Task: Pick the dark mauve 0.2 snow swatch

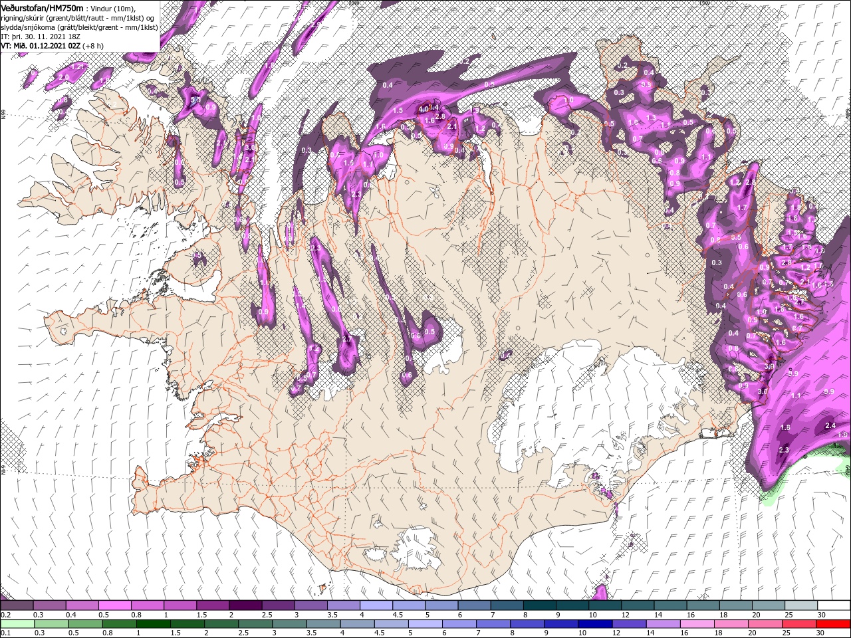Action: pyautogui.click(x=17, y=605)
